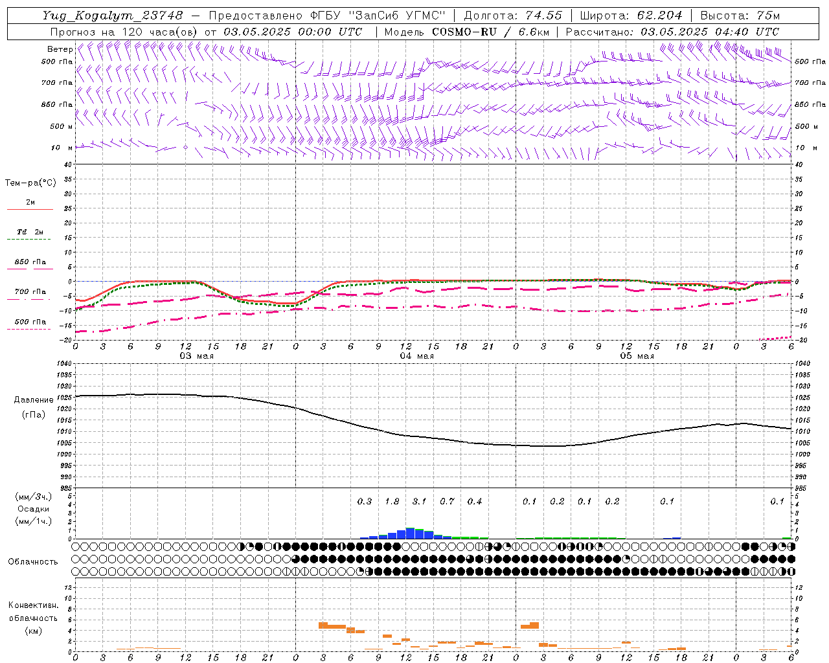Viewport: 829px width, 663px height.
Task: Click the forecast header Прогноз на 120 часа(ов)
Action: tap(124, 32)
